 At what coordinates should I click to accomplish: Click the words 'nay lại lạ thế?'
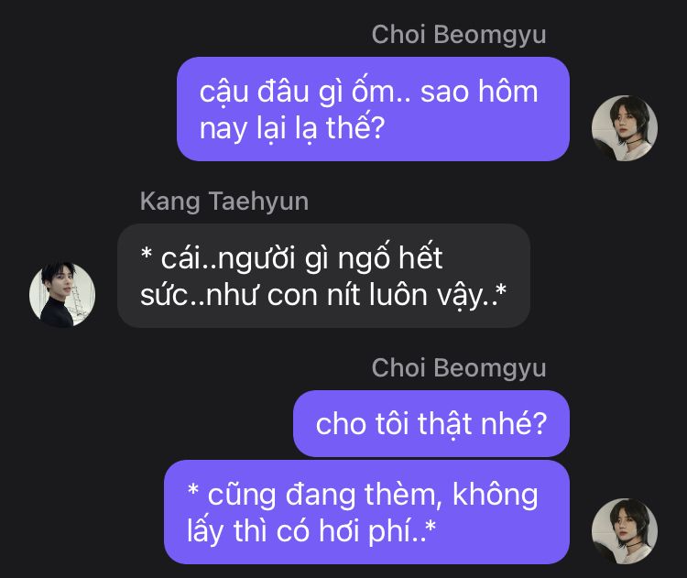[x=292, y=128]
